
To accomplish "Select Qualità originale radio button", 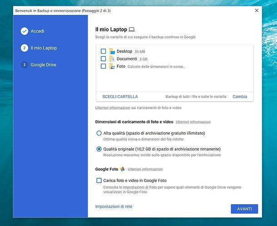I will click(99, 149).
